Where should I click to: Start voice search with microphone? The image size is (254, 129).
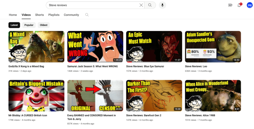click(x=162, y=5)
